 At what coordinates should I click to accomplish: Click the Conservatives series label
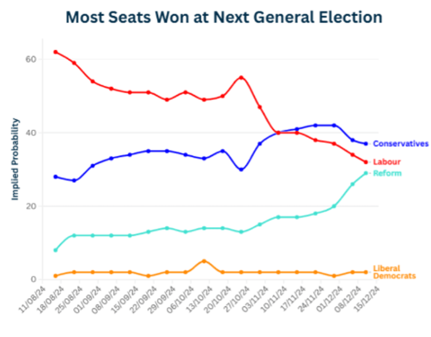click(x=400, y=144)
